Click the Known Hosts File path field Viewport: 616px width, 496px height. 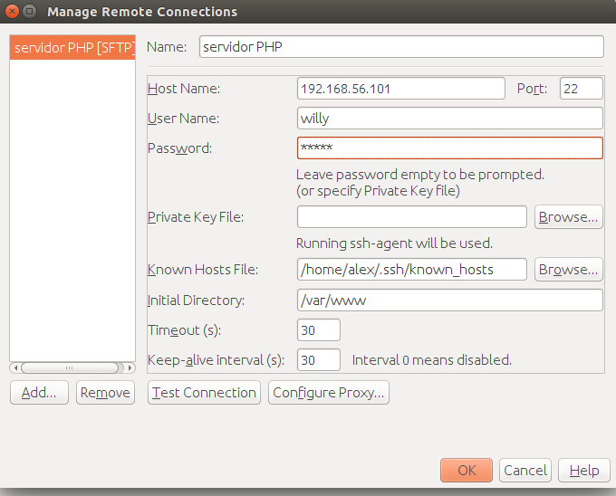(411, 269)
